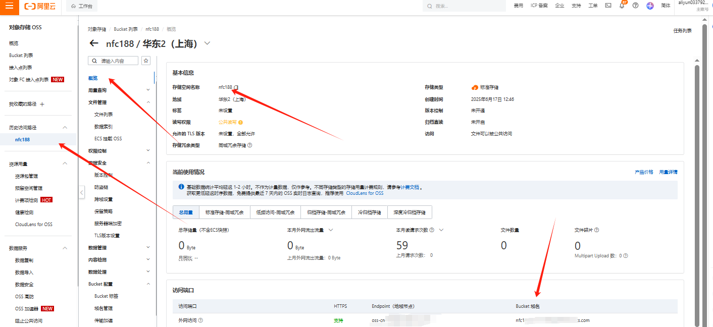
Task: Open 计费文档 link in notice
Action: (410, 187)
